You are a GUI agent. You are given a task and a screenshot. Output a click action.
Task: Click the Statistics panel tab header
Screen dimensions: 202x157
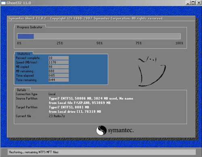click(x=24, y=54)
